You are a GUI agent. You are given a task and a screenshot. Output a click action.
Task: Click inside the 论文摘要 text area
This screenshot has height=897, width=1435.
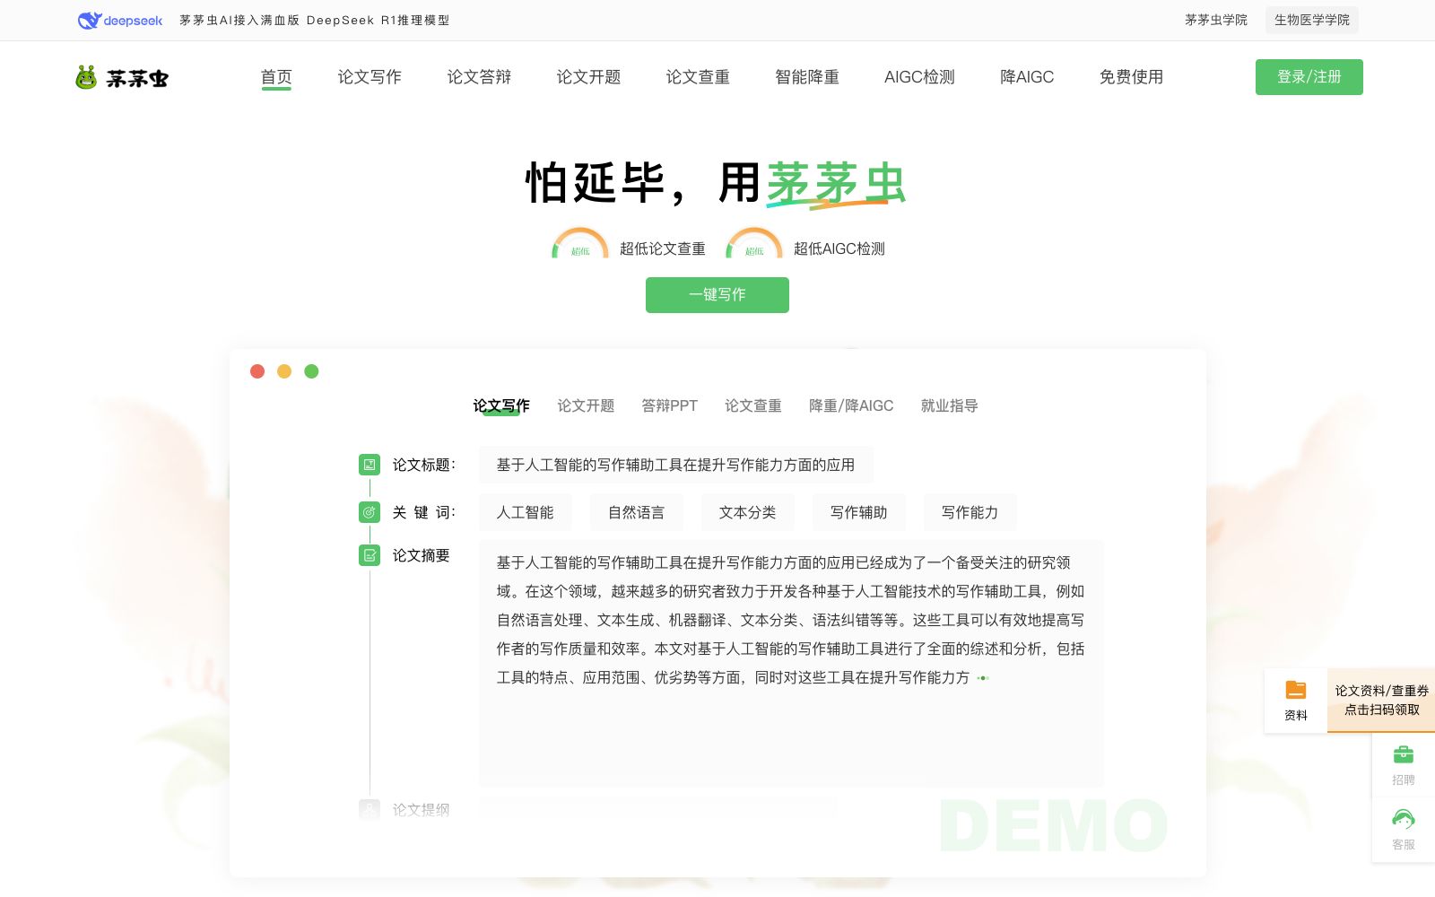pyautogui.click(x=791, y=664)
